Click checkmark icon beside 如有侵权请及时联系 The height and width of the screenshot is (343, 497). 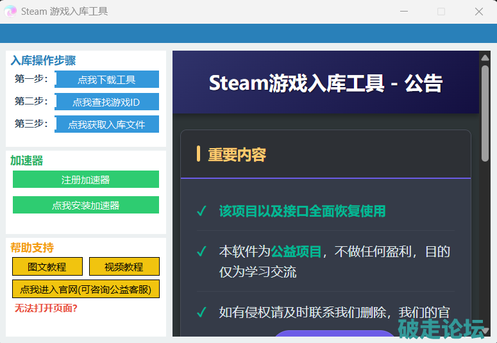click(201, 312)
